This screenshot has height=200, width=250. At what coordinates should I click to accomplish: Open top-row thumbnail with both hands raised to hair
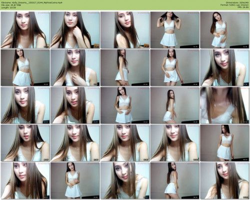[175, 30]
